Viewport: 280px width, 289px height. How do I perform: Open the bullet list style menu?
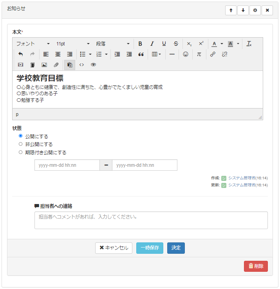coord(90,54)
